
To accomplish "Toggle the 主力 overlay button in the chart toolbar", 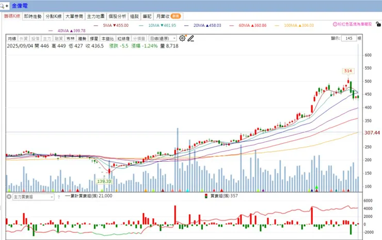I will click(x=47, y=39).
